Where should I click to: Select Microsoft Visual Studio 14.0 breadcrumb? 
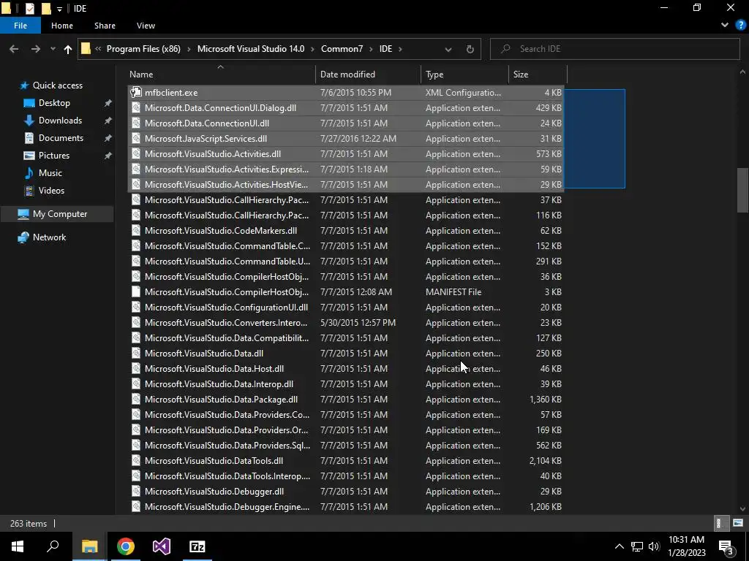pos(251,49)
